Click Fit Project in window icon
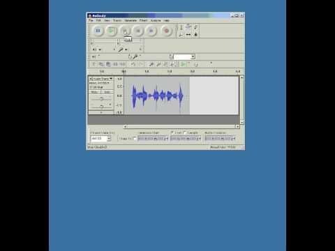The width and height of the screenshot is (335, 251). (173, 64)
